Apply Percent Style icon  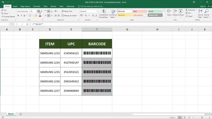[x=86, y=16]
